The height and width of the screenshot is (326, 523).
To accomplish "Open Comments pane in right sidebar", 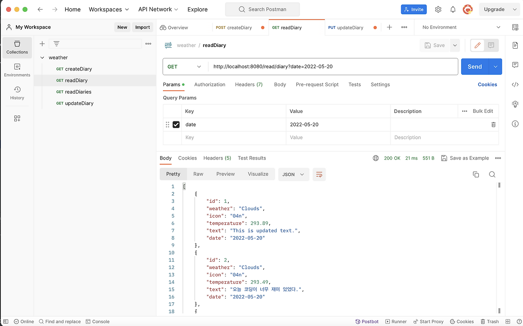I will (x=515, y=65).
